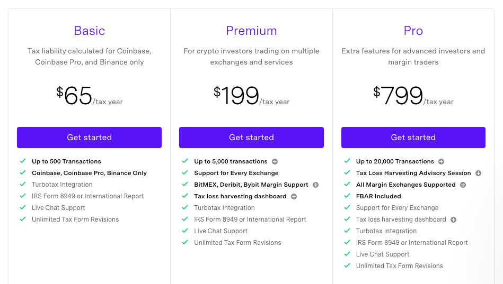Expand info for BitMEX, Deribit, Bybit Margin Support
This screenshot has height=284, width=503.
click(316, 185)
